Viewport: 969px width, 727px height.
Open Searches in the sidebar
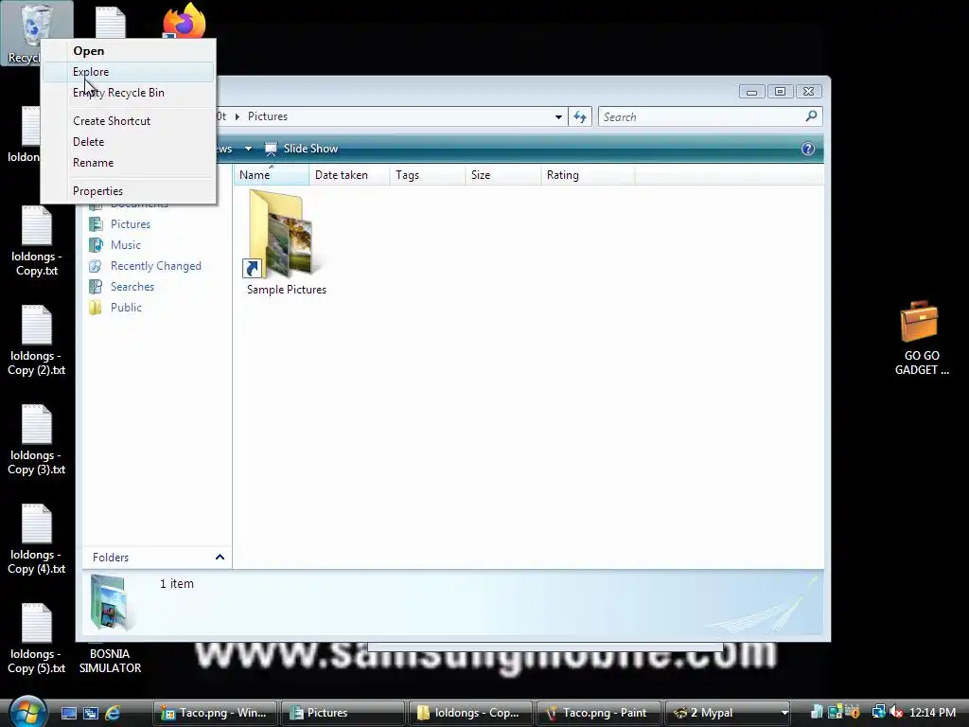click(x=132, y=287)
